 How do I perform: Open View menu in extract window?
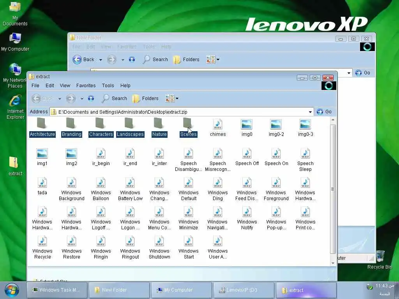(x=65, y=85)
